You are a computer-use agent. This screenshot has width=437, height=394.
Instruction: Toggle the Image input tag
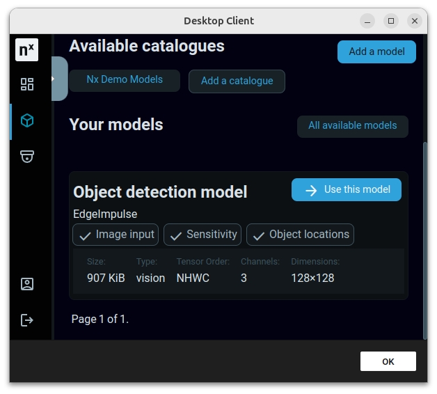pos(116,235)
